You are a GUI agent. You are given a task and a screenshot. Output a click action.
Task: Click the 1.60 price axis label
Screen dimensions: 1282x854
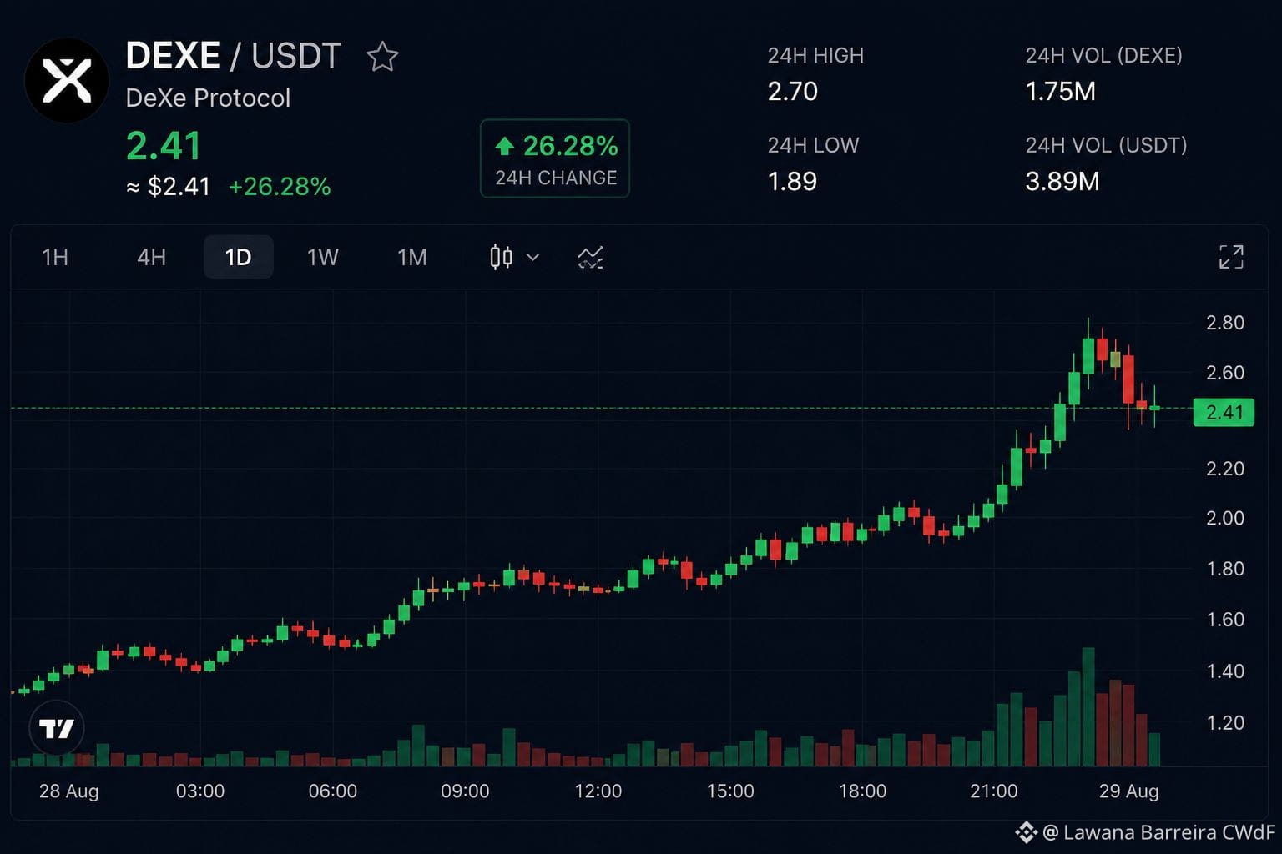click(x=1225, y=620)
